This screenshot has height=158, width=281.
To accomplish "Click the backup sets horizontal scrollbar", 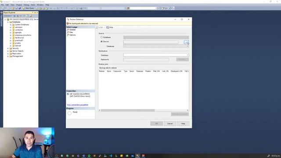I will click(128, 110).
